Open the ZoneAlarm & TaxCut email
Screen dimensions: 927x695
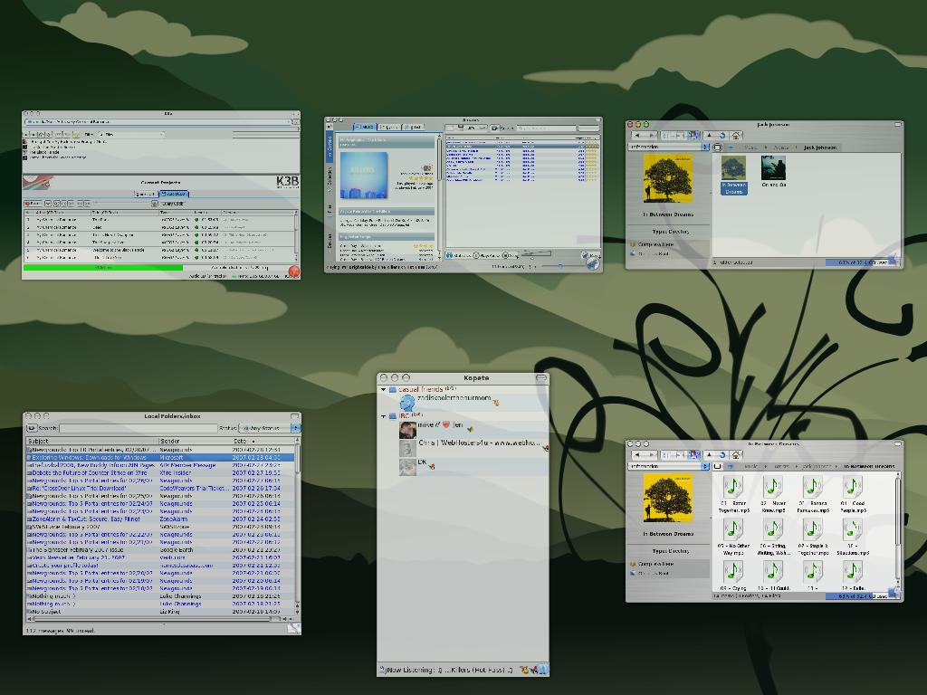[x=159, y=519]
